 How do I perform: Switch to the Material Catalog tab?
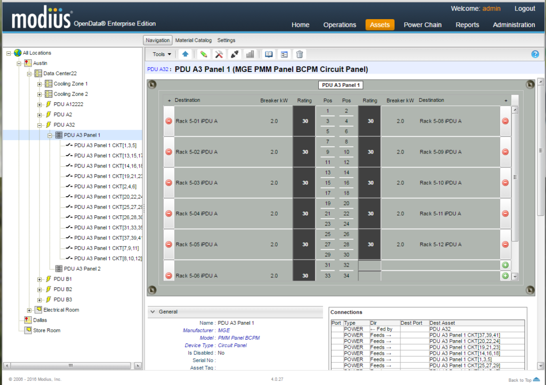point(193,41)
